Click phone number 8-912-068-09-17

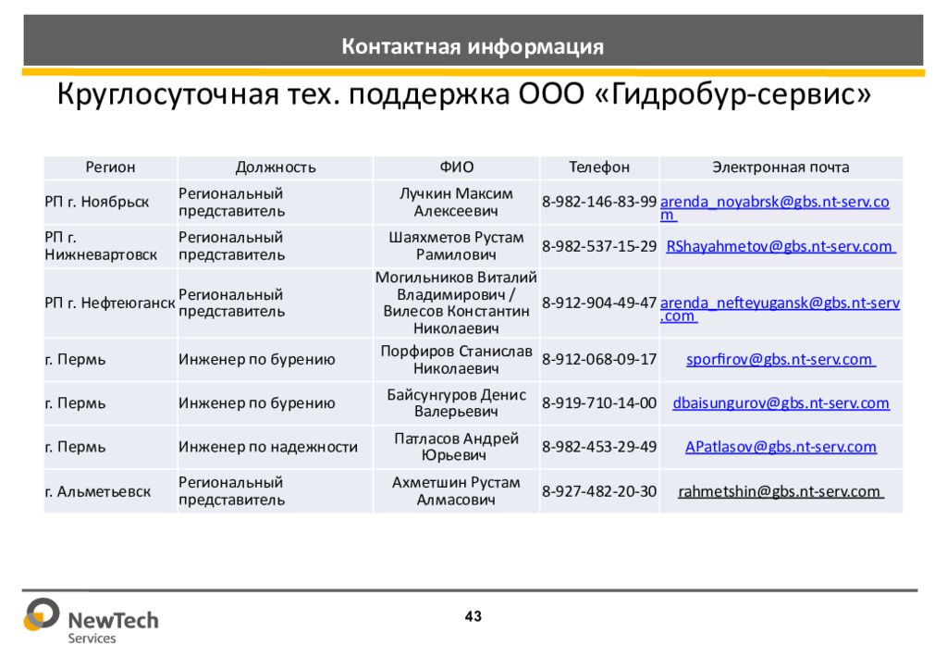point(599,359)
